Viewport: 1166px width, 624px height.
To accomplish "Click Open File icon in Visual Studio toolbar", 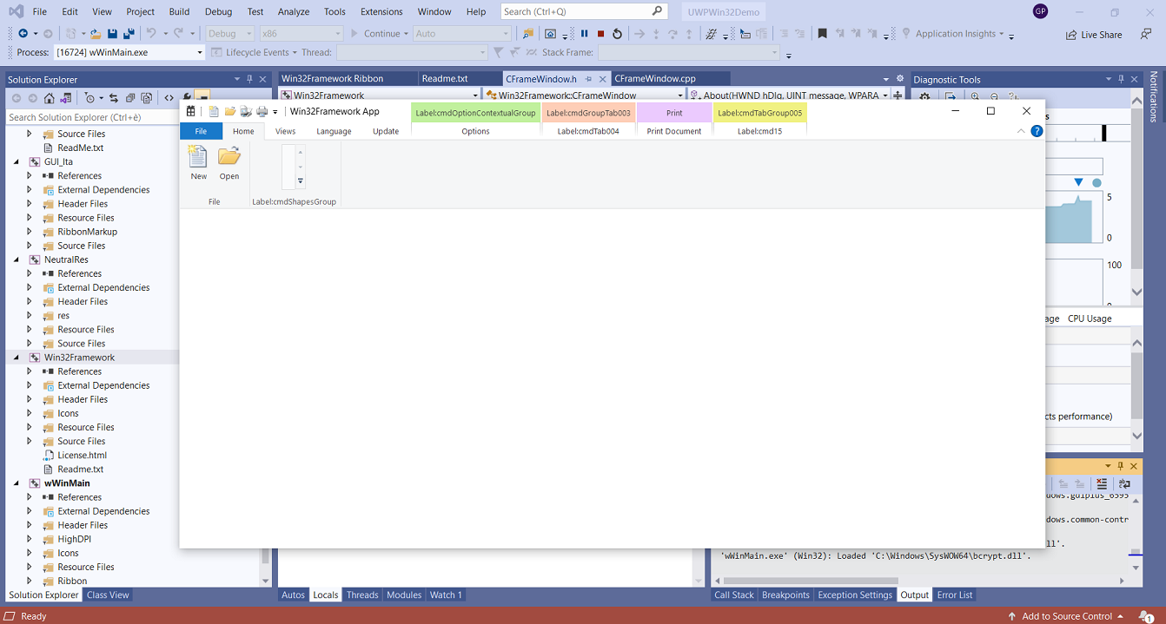I will (94, 34).
